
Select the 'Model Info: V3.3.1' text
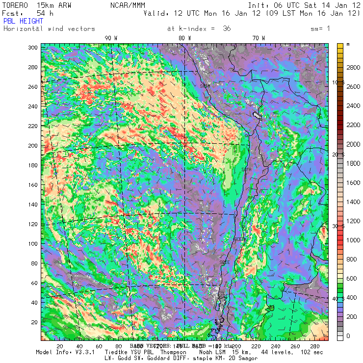(65, 352)
